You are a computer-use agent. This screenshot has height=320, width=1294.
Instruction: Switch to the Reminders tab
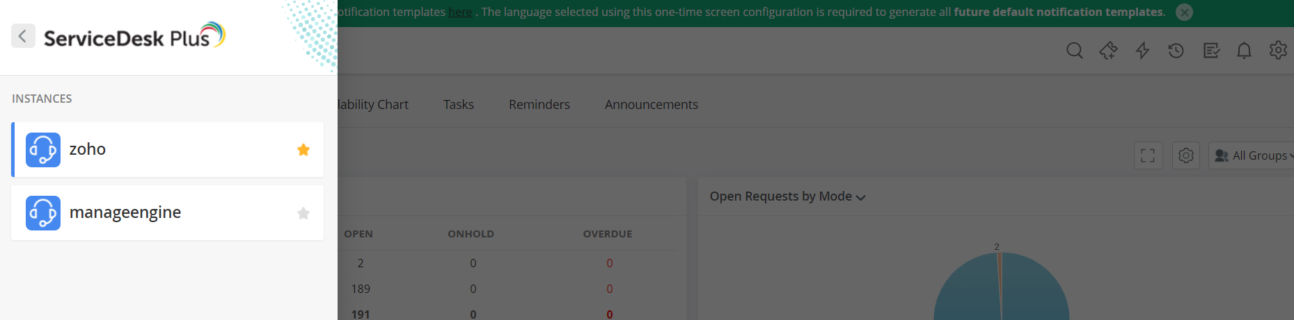click(539, 105)
